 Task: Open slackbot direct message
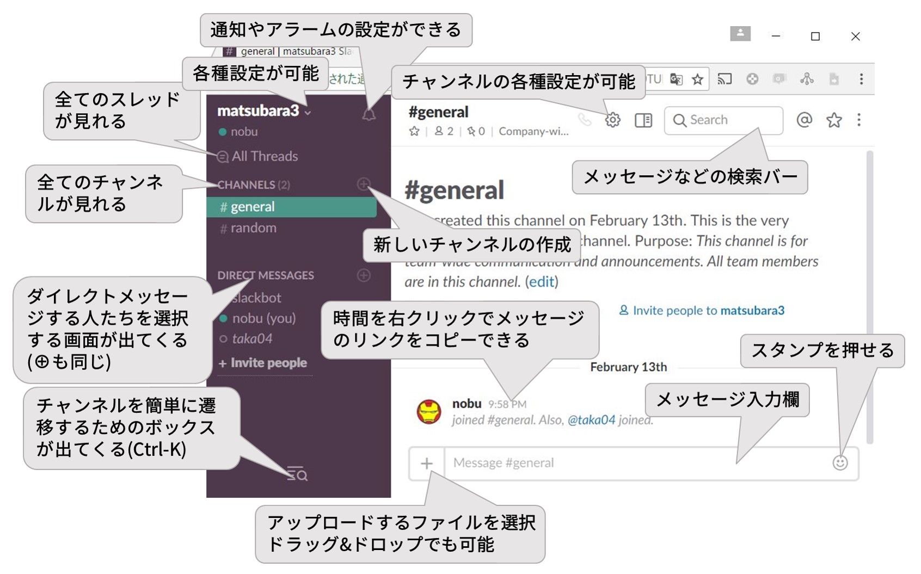[x=256, y=298]
